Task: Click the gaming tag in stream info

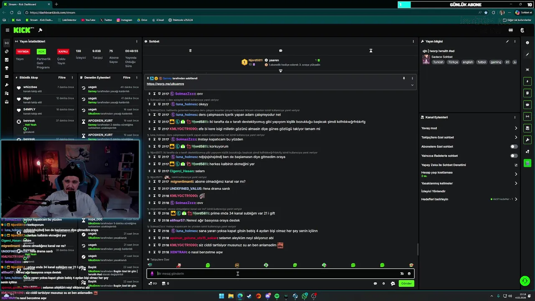Action: (496, 62)
